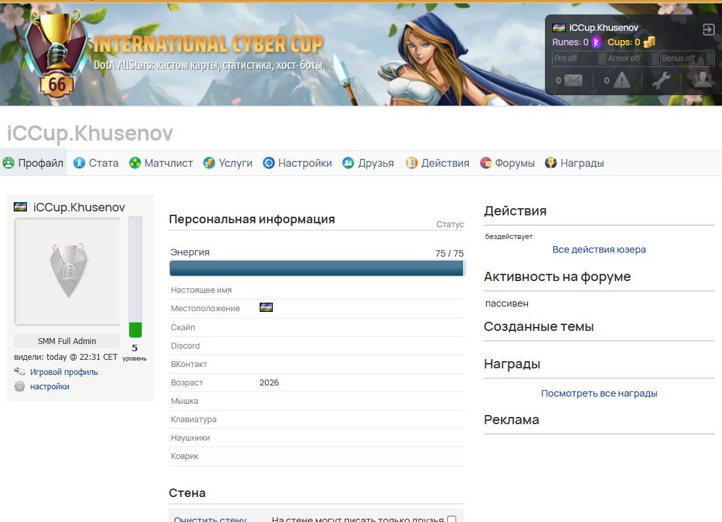722x522 pixels.
Task: Click the trophy logo with number 66
Action: (x=56, y=54)
